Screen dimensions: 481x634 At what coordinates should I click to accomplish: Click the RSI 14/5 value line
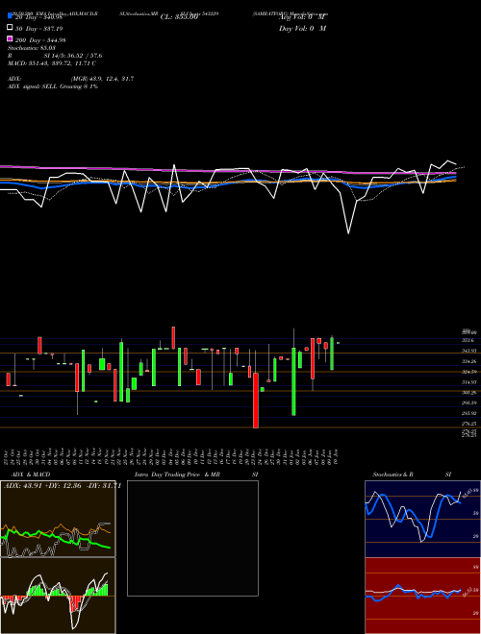(x=55, y=56)
